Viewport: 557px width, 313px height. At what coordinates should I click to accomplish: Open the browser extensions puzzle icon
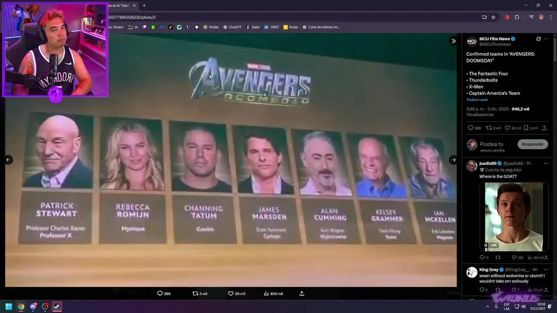click(x=517, y=17)
